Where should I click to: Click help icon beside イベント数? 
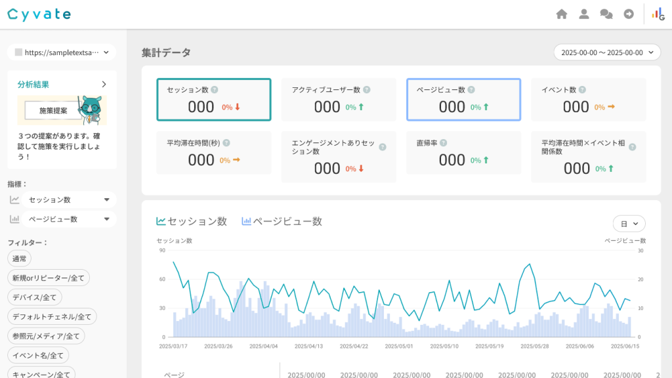pos(582,90)
